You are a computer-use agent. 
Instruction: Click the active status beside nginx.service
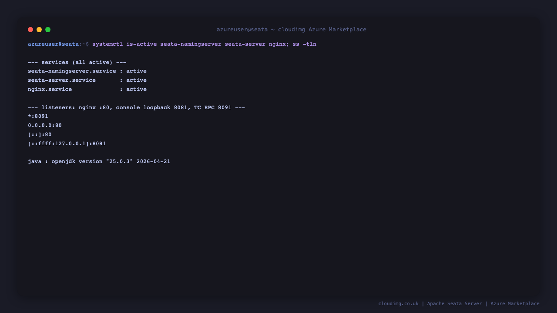(136, 90)
